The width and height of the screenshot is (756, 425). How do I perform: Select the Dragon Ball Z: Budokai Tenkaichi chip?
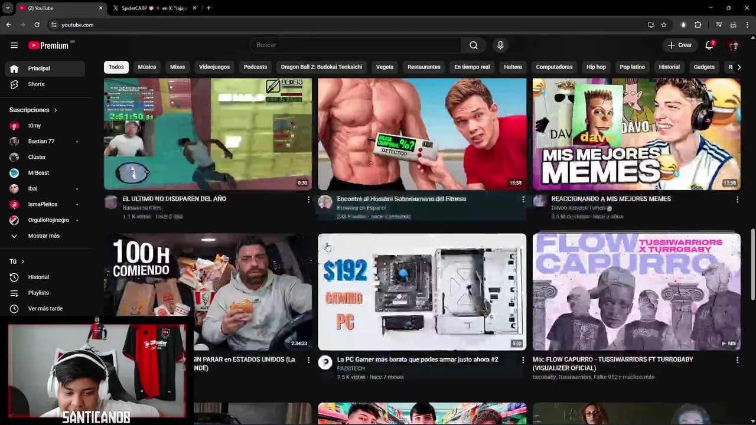coord(321,67)
